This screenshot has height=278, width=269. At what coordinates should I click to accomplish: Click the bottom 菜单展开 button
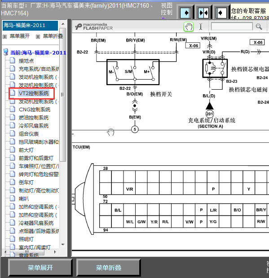[40, 268]
